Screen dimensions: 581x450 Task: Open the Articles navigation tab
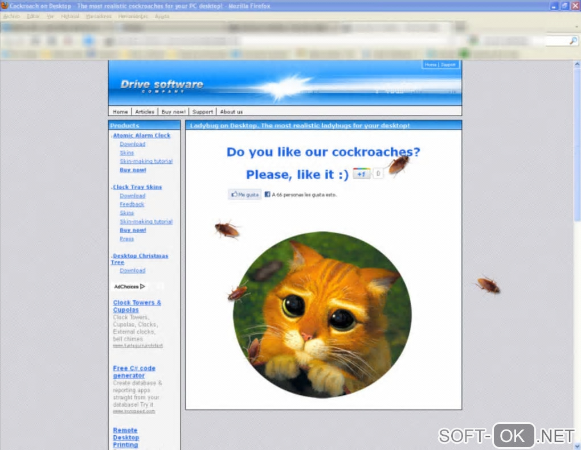(x=145, y=112)
